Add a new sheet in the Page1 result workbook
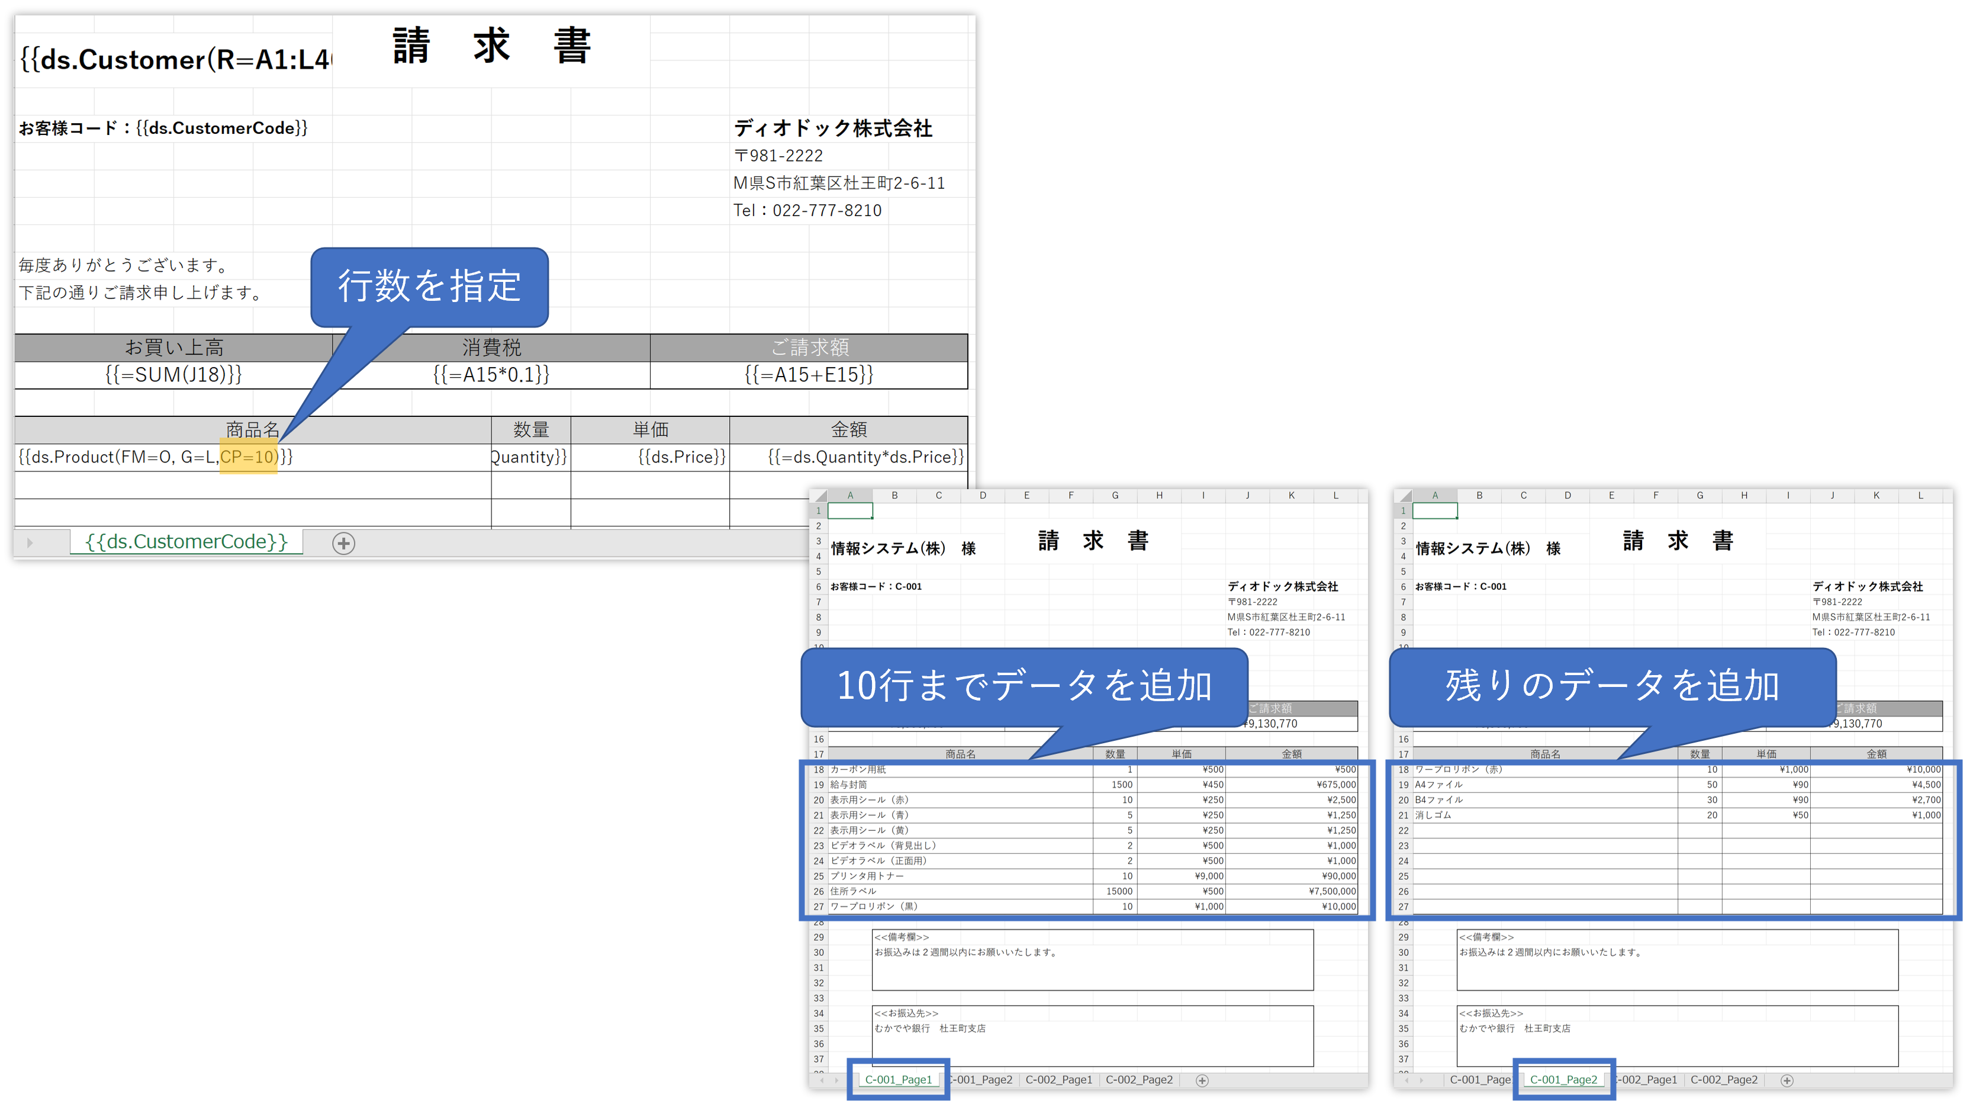The image size is (1973, 1108). [x=1202, y=1080]
